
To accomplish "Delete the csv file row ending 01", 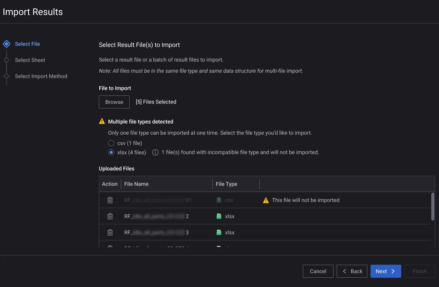I will [x=110, y=200].
